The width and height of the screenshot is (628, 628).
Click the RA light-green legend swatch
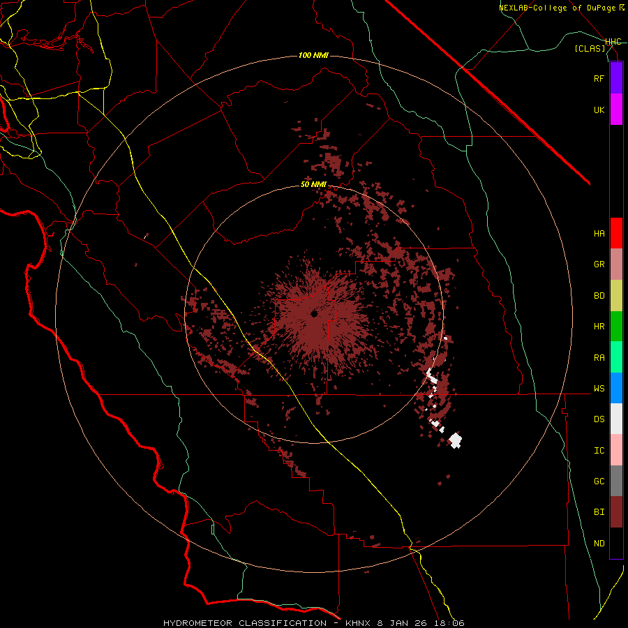(616, 357)
